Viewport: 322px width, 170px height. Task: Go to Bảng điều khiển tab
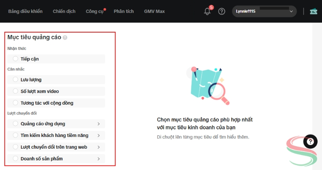coord(25,11)
